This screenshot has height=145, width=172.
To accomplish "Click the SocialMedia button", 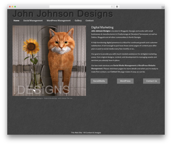I will pos(99,81).
